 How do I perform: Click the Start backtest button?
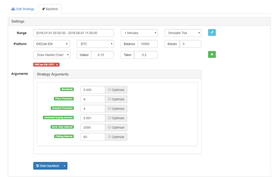tap(48, 166)
